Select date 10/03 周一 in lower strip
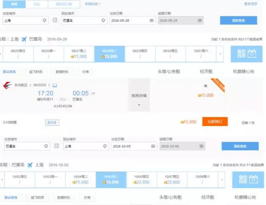This screenshot has width=266, height=205. [x=50, y=179]
